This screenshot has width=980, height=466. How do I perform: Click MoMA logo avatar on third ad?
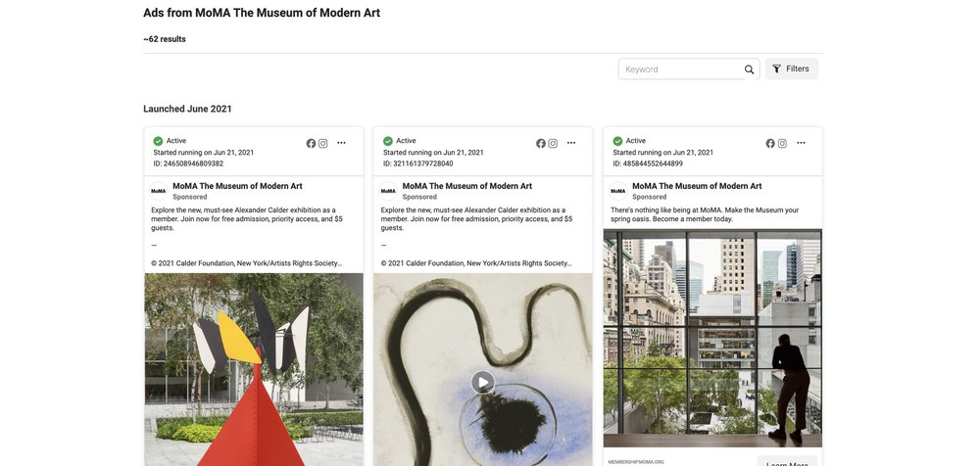tap(618, 191)
